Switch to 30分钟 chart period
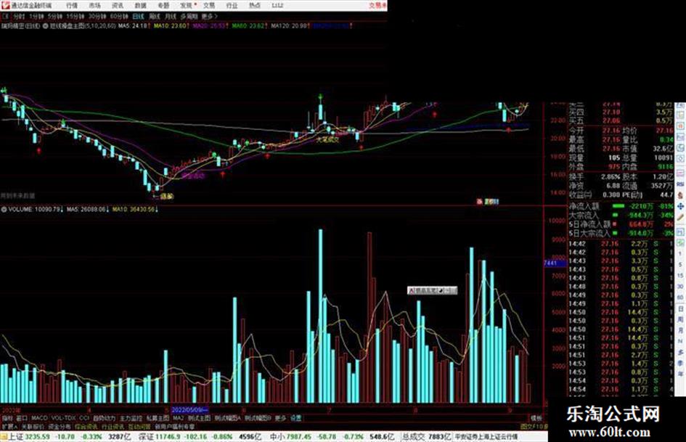This screenshot has height=442, width=686. point(97,17)
